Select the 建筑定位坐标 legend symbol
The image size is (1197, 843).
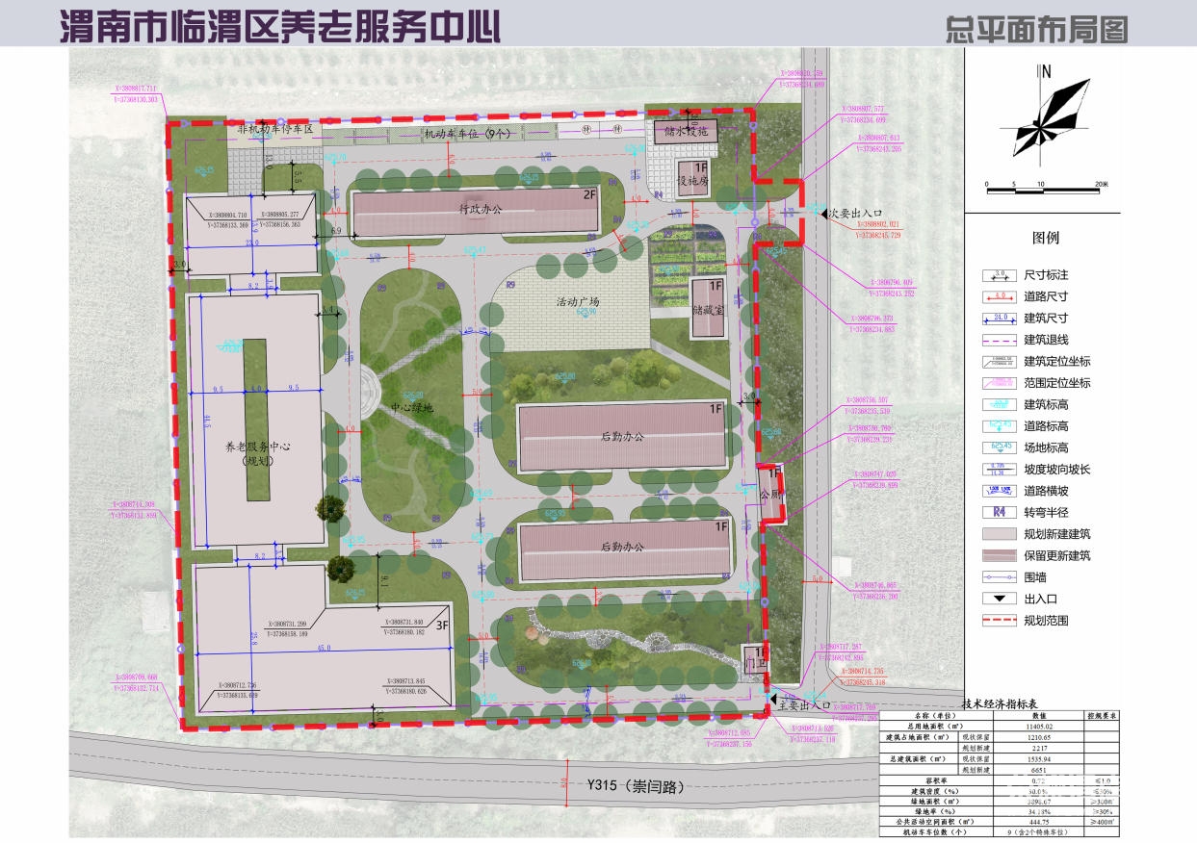coord(999,361)
